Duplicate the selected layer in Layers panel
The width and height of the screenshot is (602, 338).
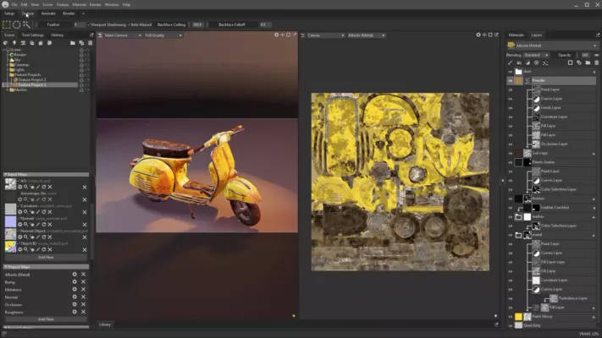[579, 63]
